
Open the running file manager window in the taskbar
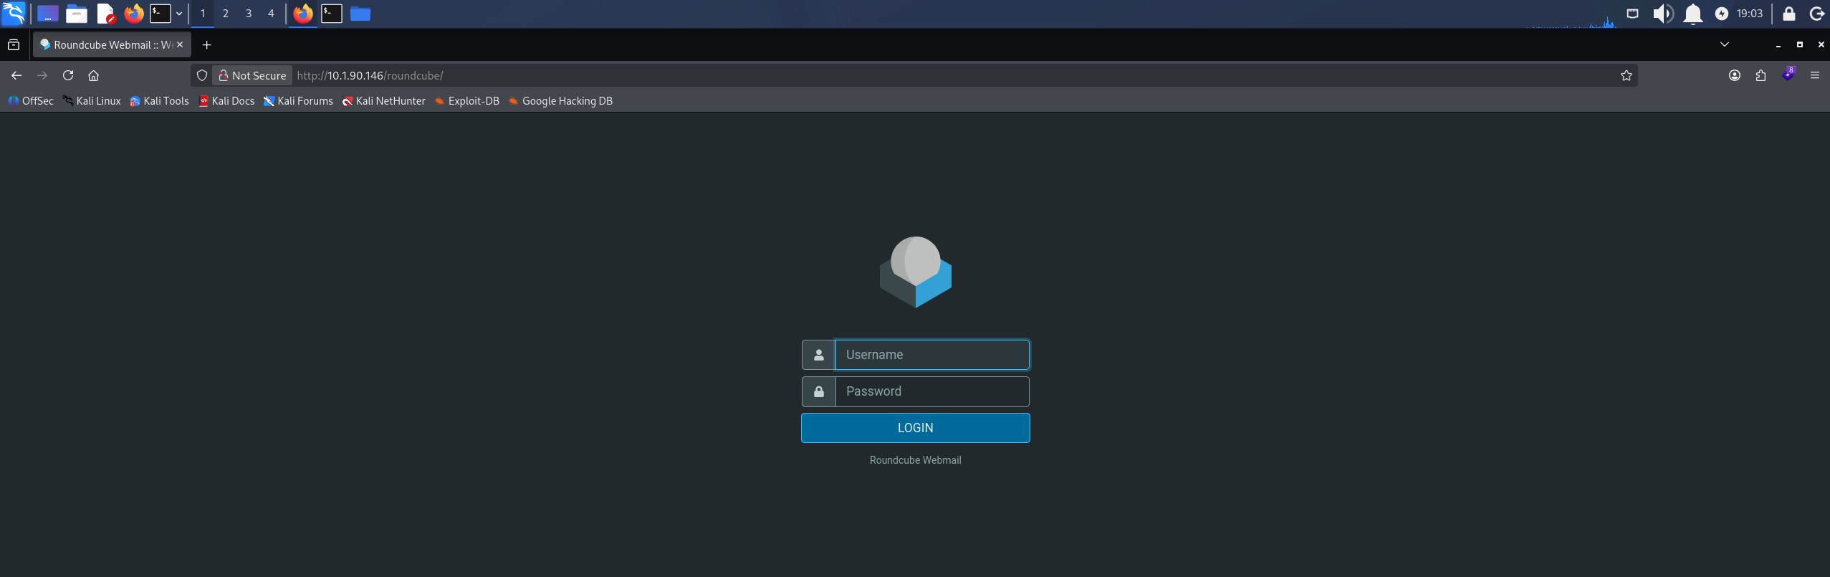(x=360, y=13)
